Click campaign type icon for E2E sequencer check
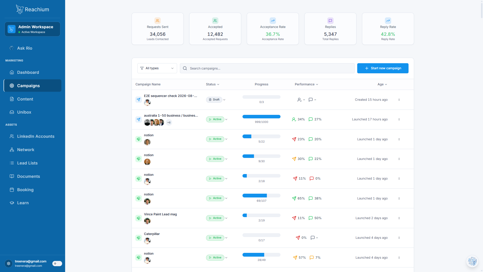Viewport: 483px width, 272px height. [138, 100]
